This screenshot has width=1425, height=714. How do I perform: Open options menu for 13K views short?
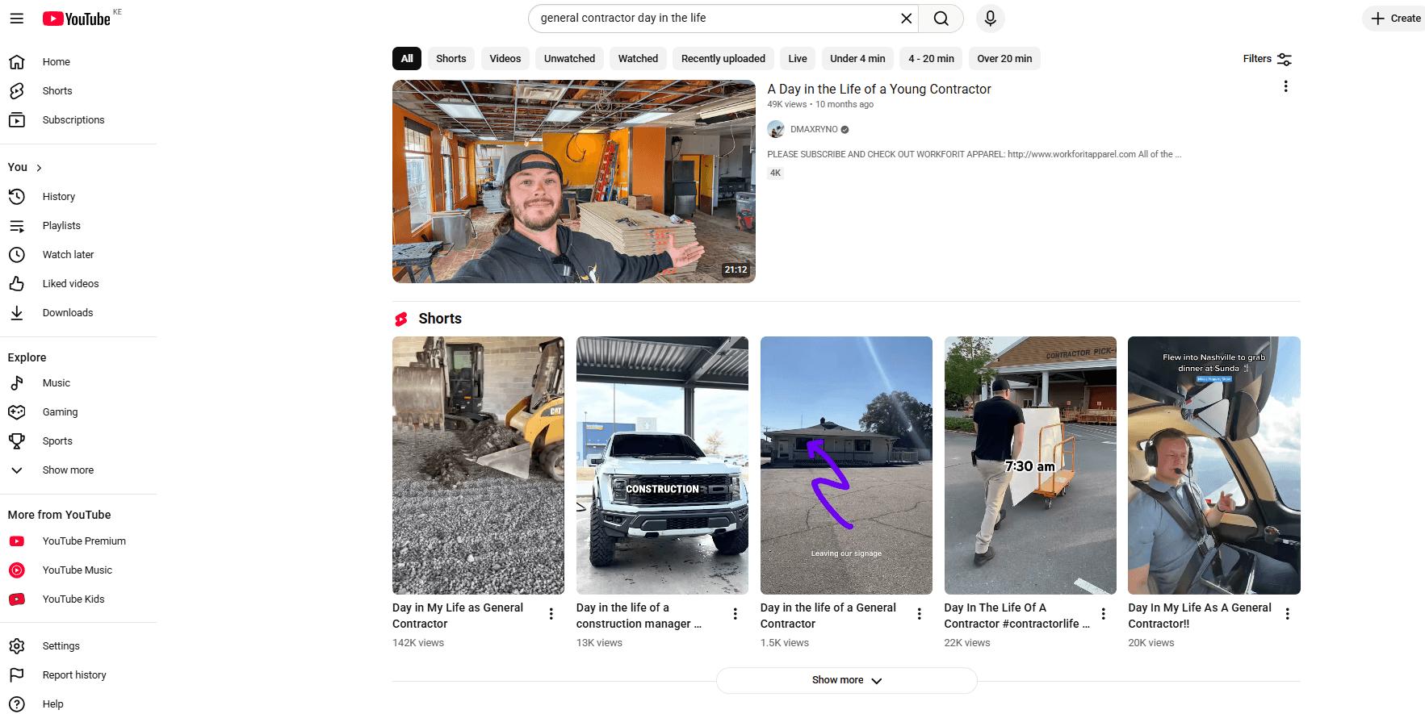pyautogui.click(x=736, y=614)
